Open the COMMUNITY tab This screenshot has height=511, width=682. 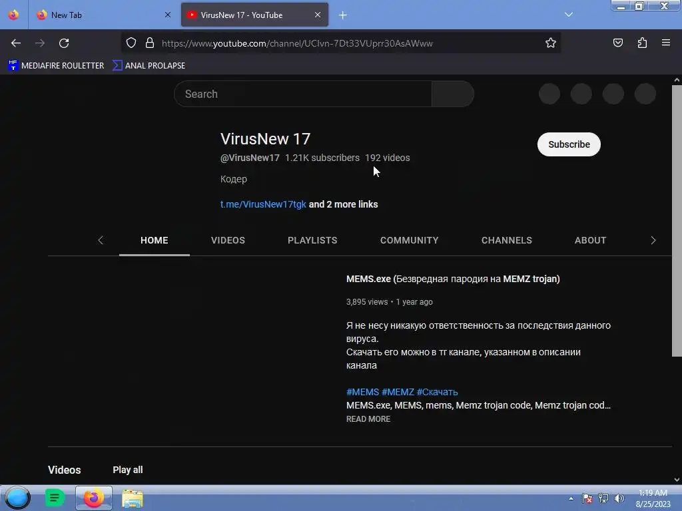[x=410, y=240]
